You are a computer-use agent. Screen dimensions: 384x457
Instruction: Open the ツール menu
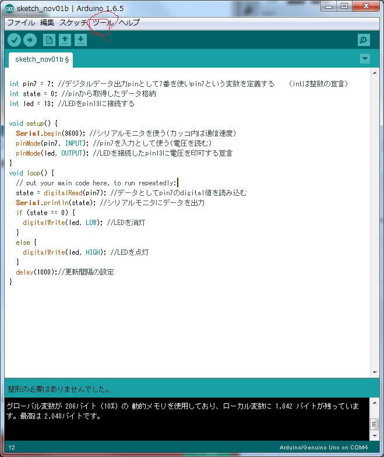coord(103,22)
